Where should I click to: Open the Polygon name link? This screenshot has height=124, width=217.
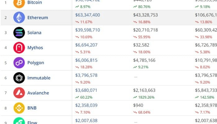(x=36, y=63)
